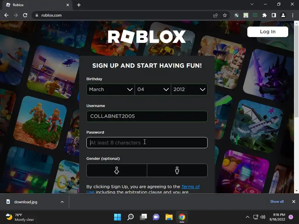The width and height of the screenshot is (299, 224).
Task: Select the male gender option
Action: (177, 170)
